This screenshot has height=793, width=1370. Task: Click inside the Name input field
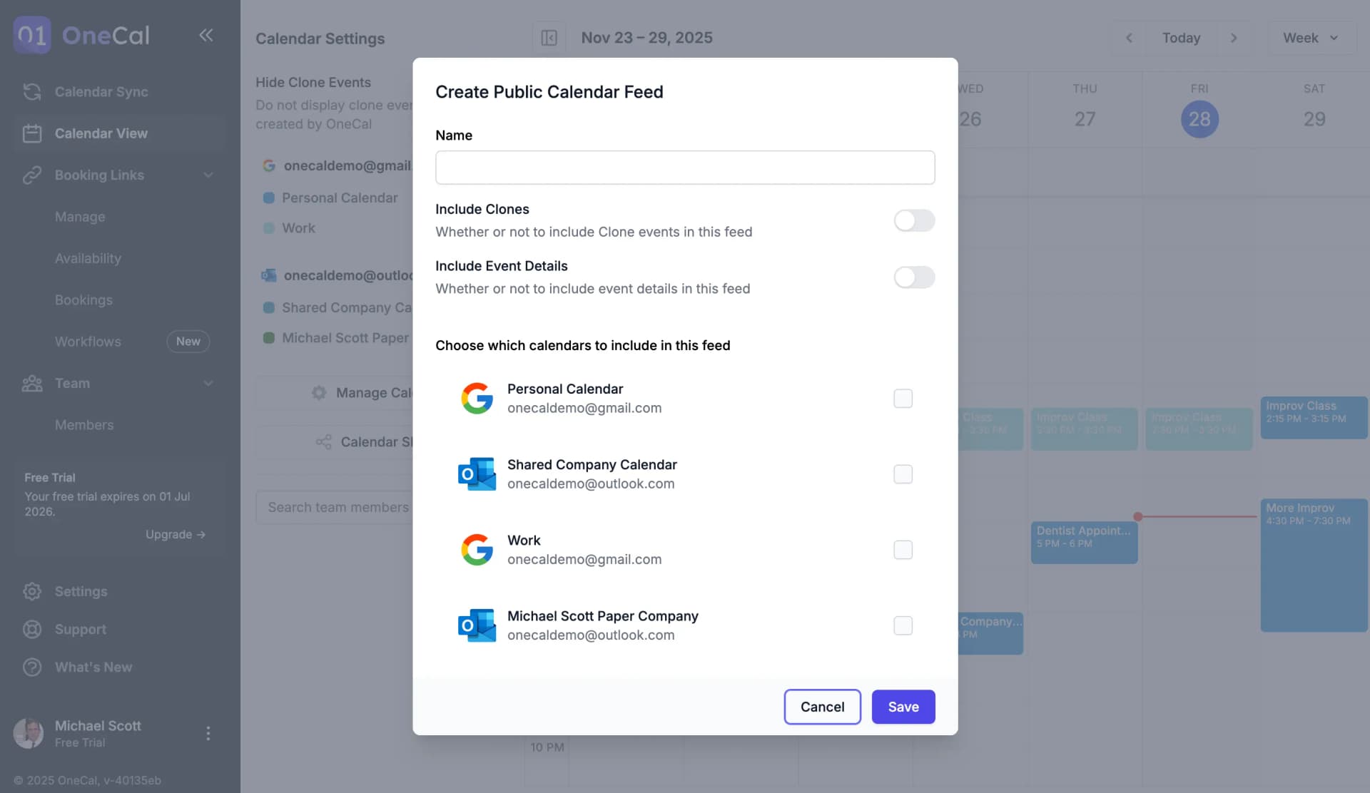point(684,168)
